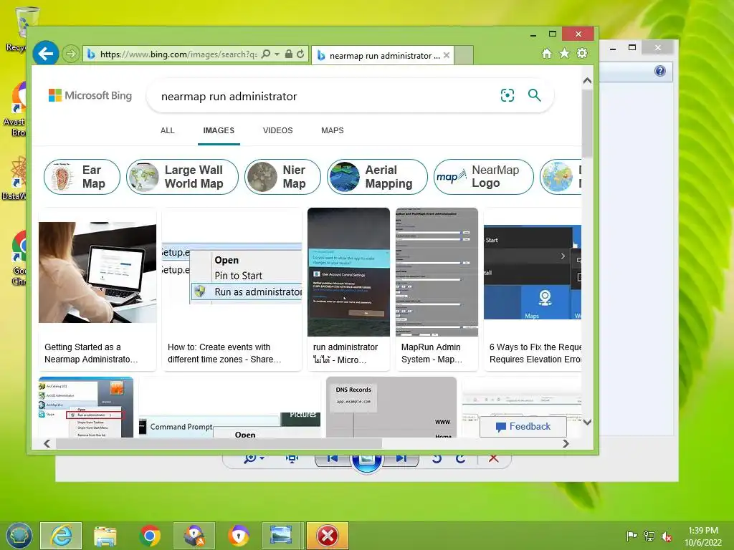Image resolution: width=734 pixels, height=550 pixels.
Task: Click the Action Center flag tray icon
Action: click(631, 536)
